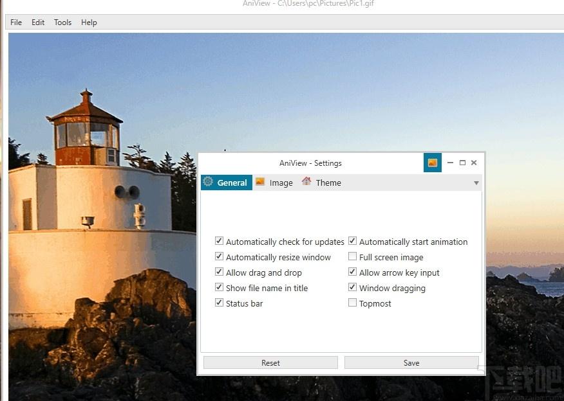
Task: Expand the tab overflow arrow in Settings
Action: (476, 183)
